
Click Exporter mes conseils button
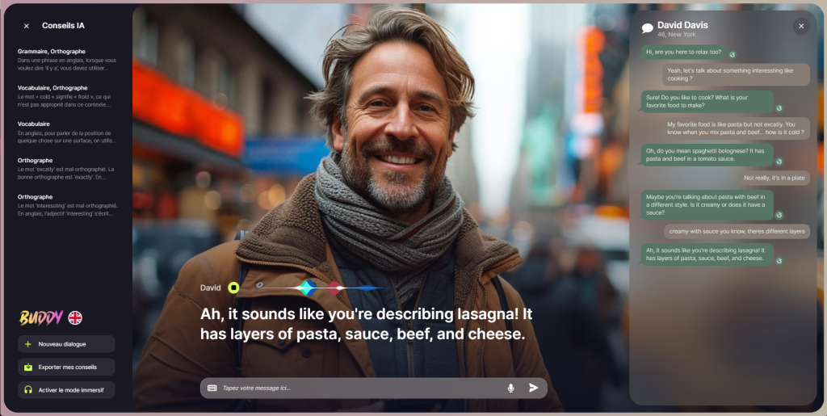[x=66, y=367]
